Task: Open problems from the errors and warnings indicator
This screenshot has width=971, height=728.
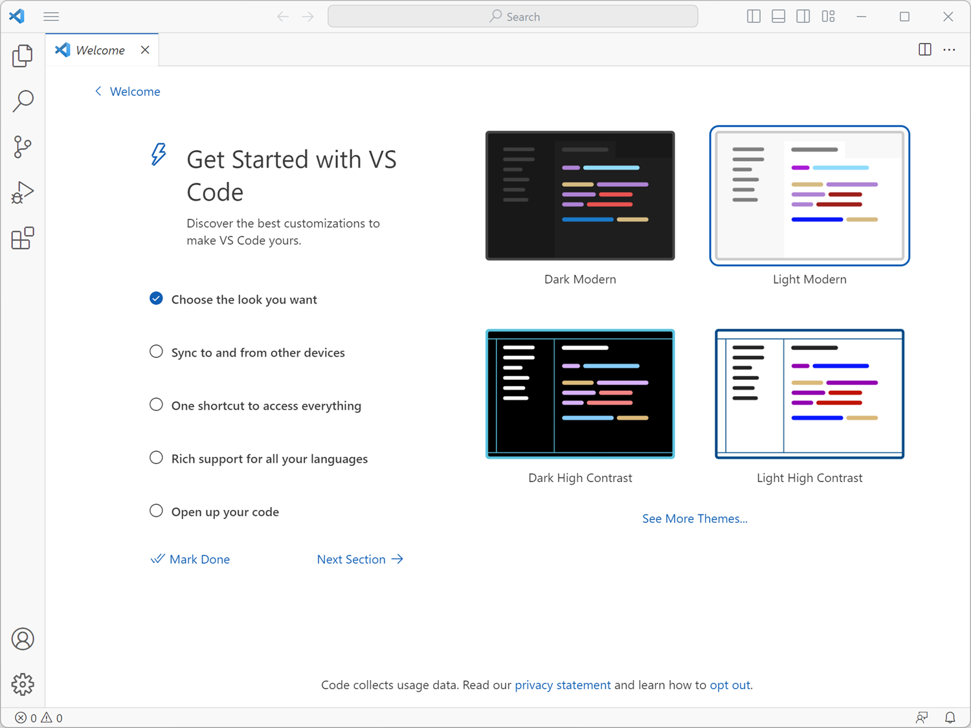Action: tap(39, 718)
